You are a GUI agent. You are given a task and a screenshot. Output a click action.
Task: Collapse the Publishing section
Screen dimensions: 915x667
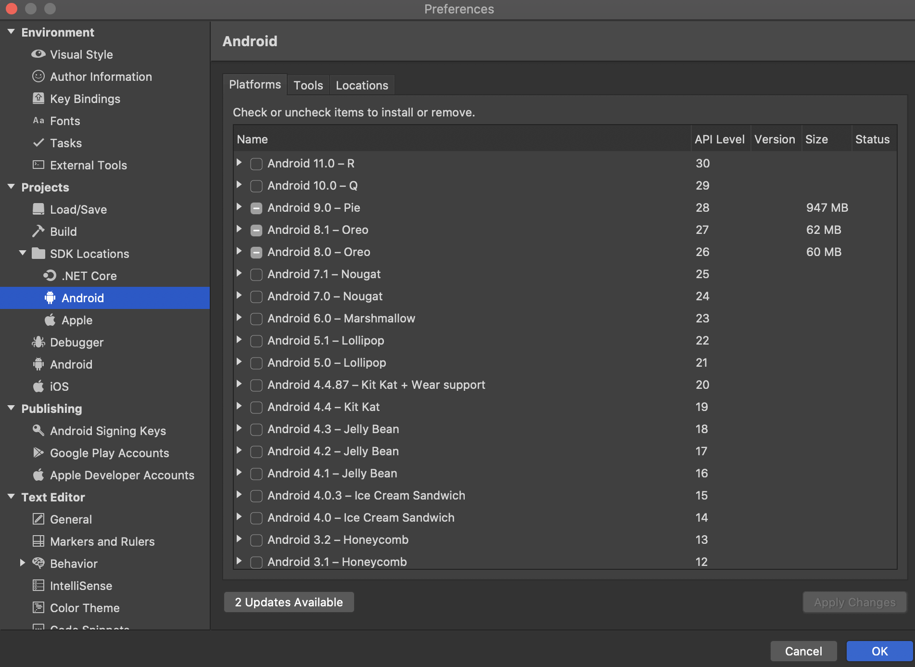click(10, 409)
